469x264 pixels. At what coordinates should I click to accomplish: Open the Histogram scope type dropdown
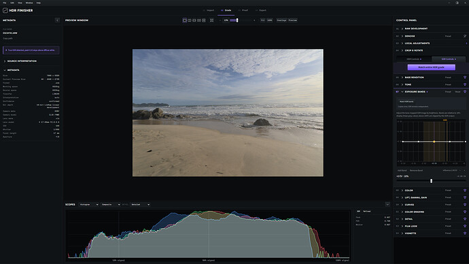[89, 204]
